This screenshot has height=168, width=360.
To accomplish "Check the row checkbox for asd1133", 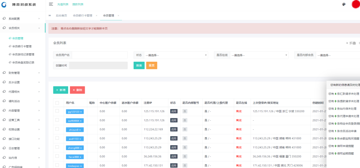I will pyautogui.click(x=57, y=138).
